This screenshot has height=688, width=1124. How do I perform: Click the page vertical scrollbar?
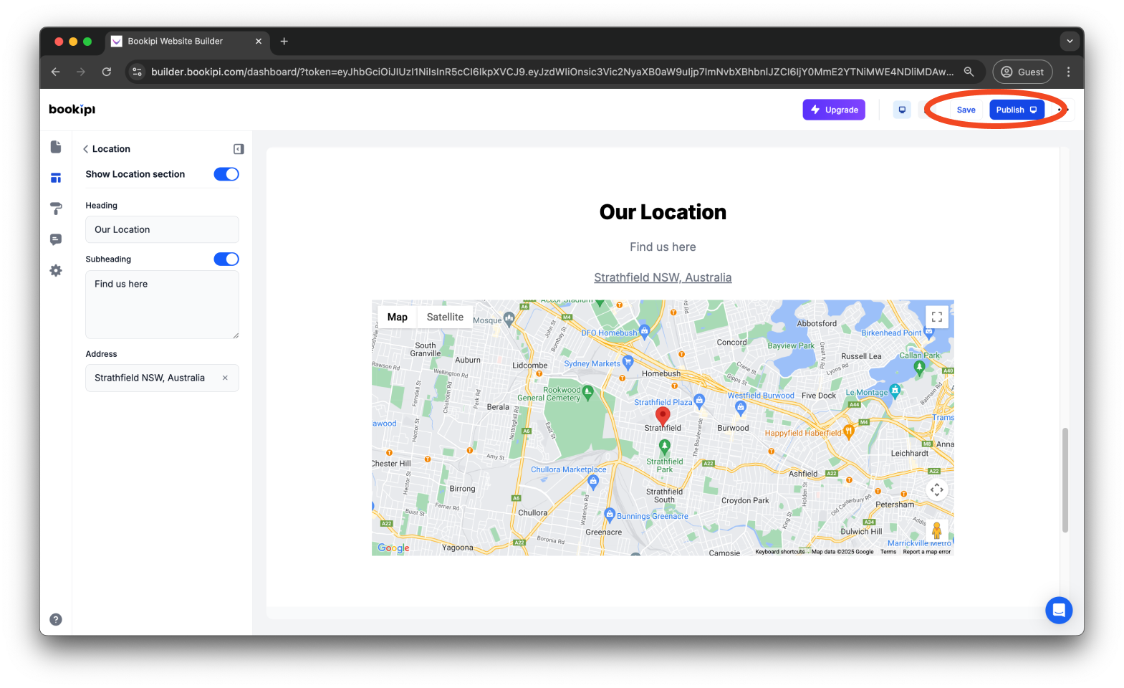(x=1065, y=480)
